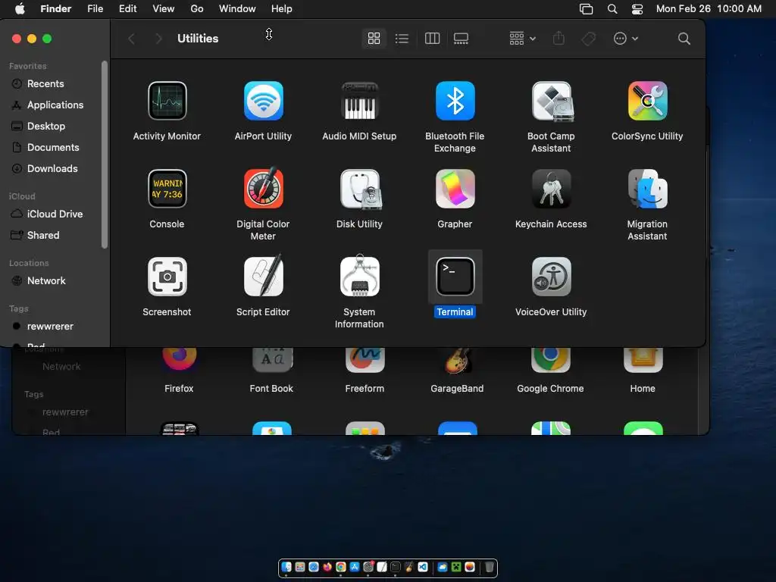
Task: Select Freeform in the background window
Action: point(365,360)
